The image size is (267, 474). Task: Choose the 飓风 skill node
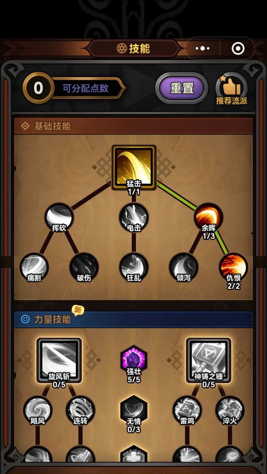(x=37, y=410)
